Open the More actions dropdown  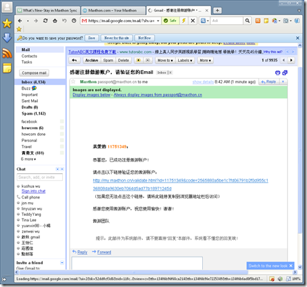point(205,60)
